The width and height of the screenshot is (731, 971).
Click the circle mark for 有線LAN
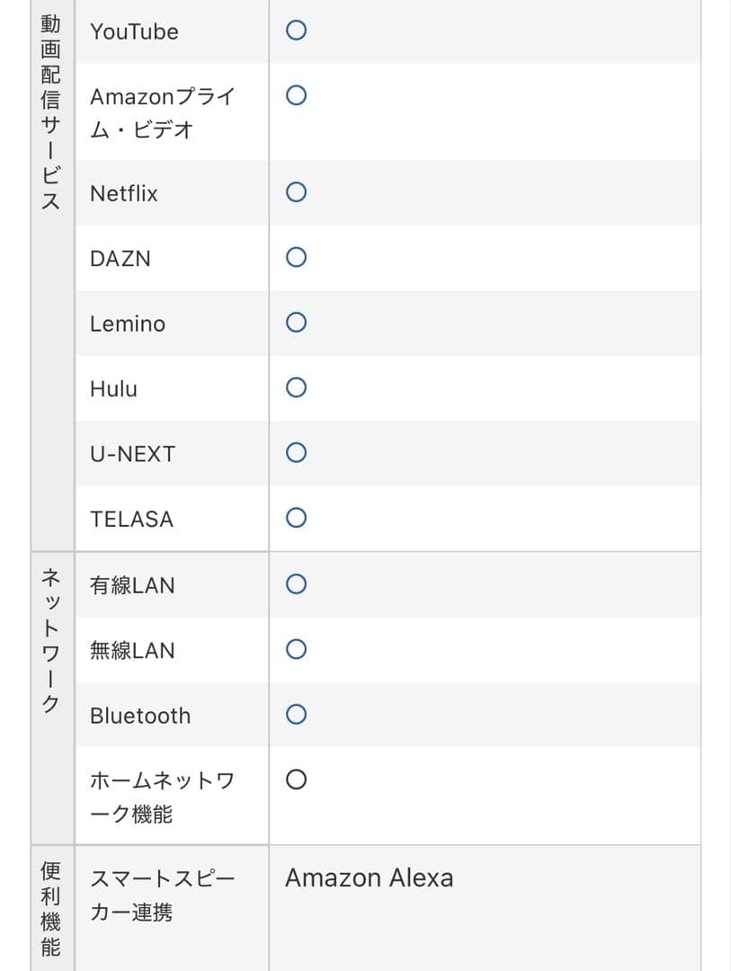[296, 584]
